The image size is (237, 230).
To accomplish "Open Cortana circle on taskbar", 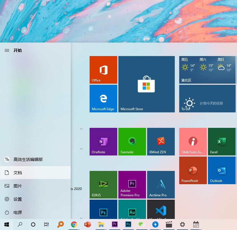I will coord(33,224).
